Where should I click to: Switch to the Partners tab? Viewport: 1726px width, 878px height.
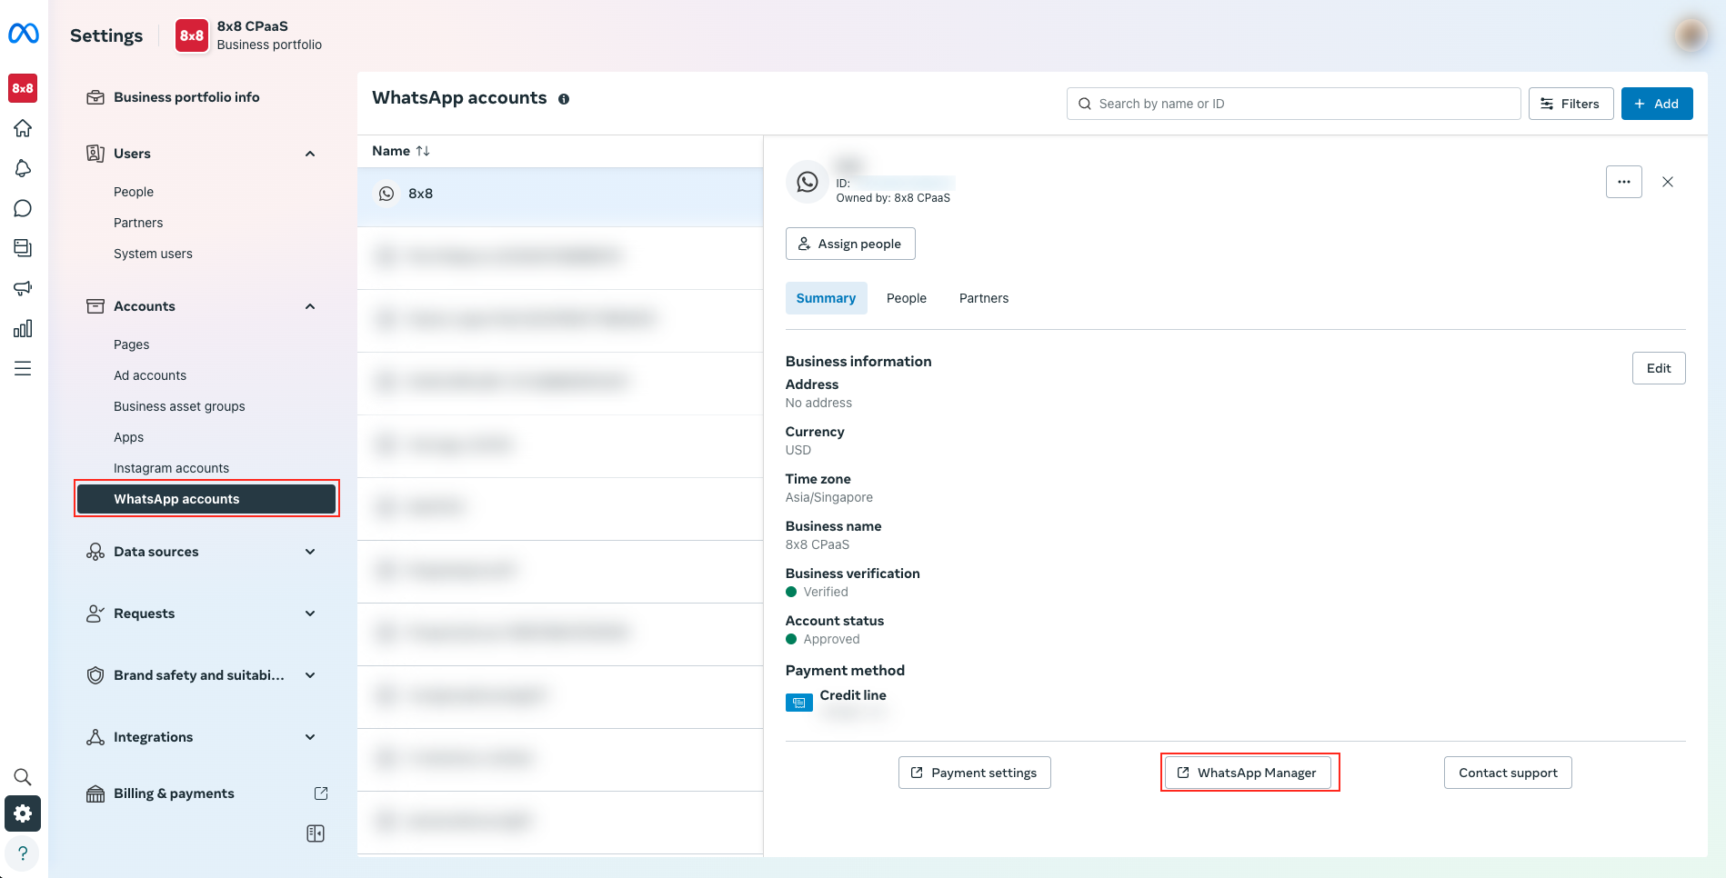pos(983,298)
